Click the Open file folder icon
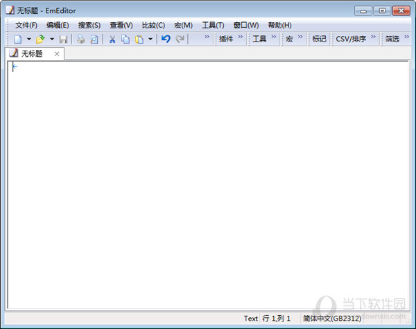 [40, 39]
